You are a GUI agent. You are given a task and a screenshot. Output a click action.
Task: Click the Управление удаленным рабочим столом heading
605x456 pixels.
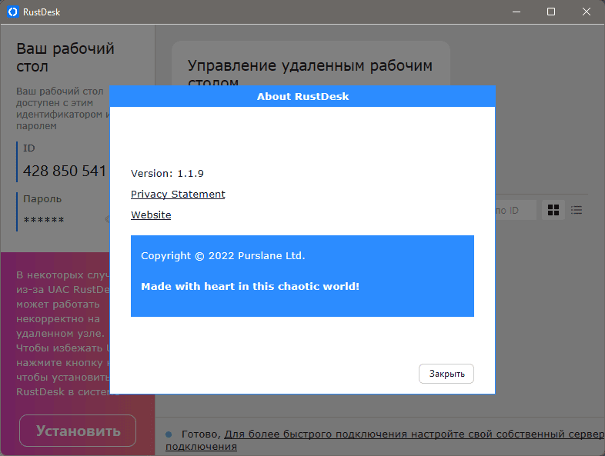310,66
